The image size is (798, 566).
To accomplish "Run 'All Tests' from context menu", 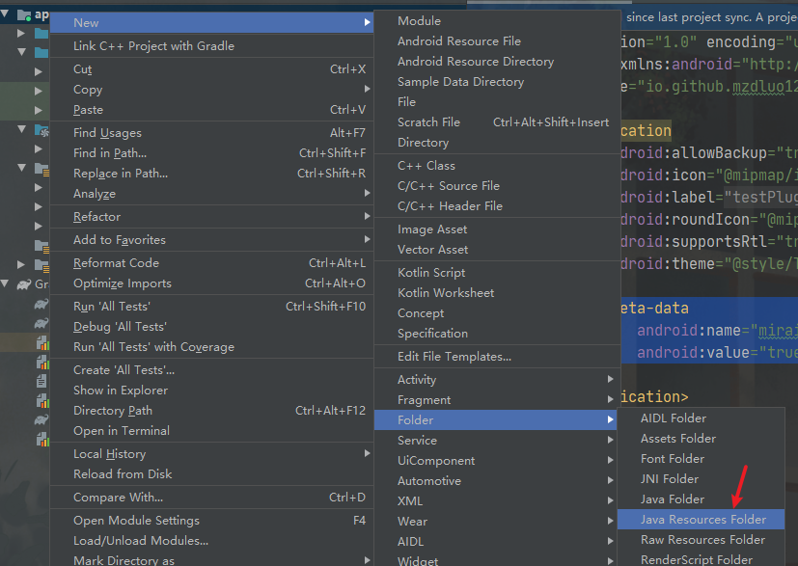I will coord(111,307).
